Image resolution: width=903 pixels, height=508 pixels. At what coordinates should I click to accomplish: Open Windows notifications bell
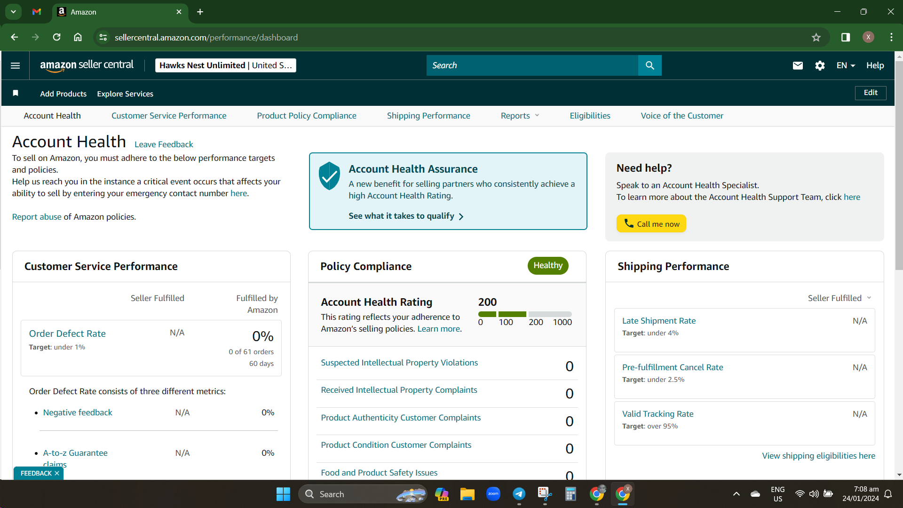pyautogui.click(x=888, y=494)
